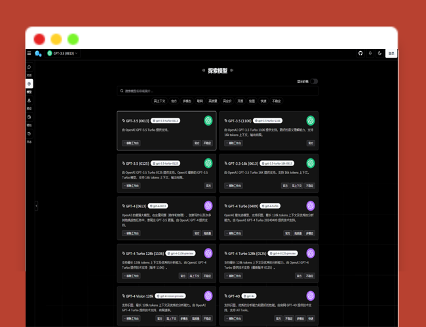
Task: Toggle the 显示价格 price switch
Action: pyautogui.click(x=314, y=81)
